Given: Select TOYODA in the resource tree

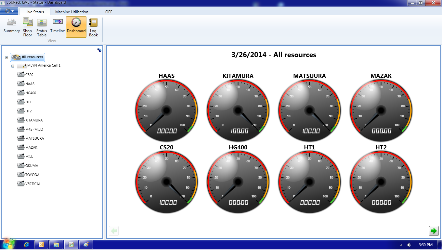Looking at the screenshot, I should (28, 175).
